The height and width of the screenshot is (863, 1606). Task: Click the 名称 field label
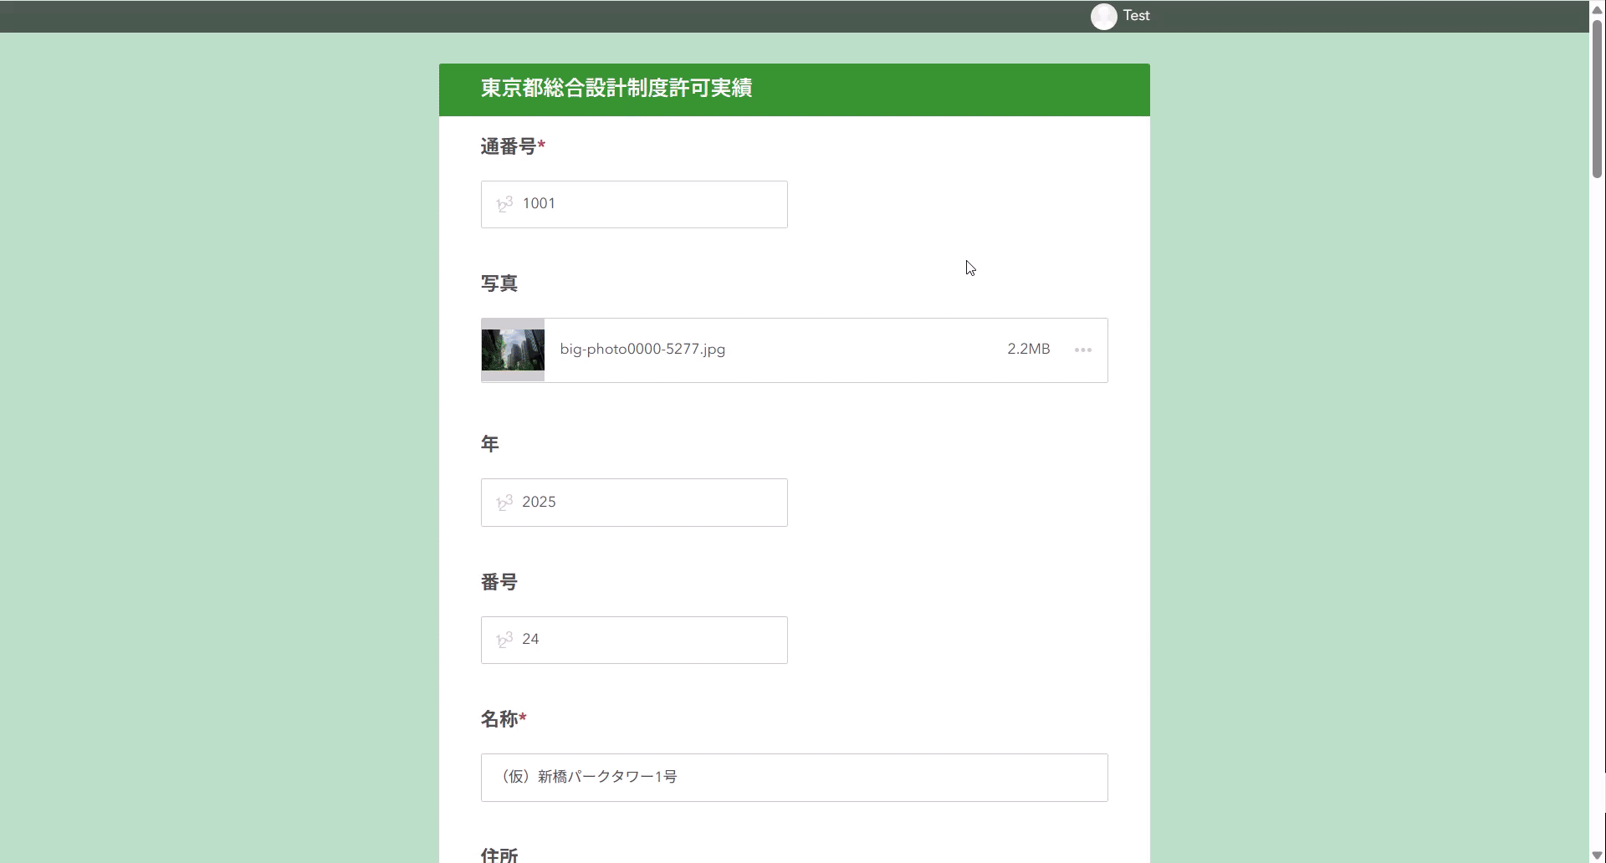click(503, 719)
